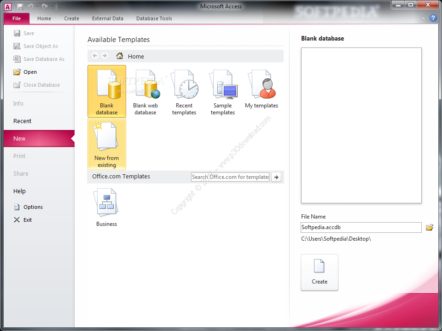Open Microsoft Access Help question mark

point(433,18)
